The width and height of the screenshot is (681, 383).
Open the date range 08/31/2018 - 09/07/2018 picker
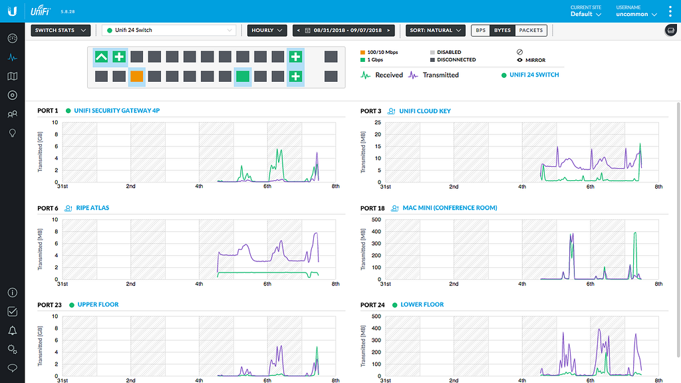[343, 31]
